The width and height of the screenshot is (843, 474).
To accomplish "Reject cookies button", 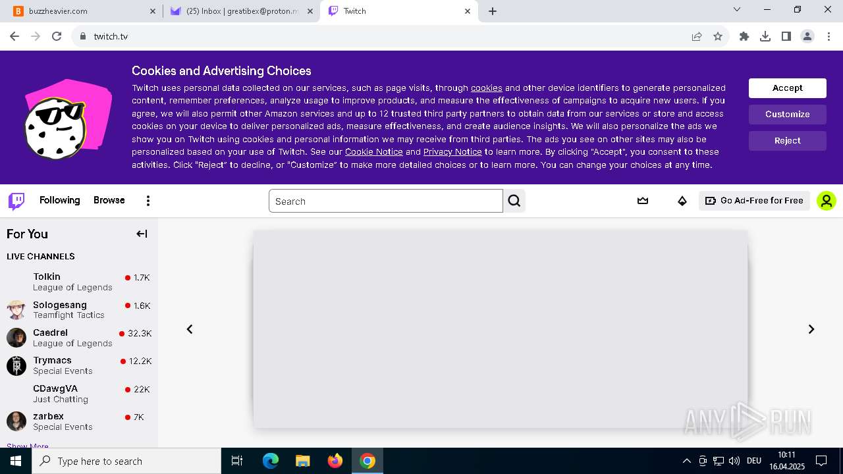I will pyautogui.click(x=788, y=141).
